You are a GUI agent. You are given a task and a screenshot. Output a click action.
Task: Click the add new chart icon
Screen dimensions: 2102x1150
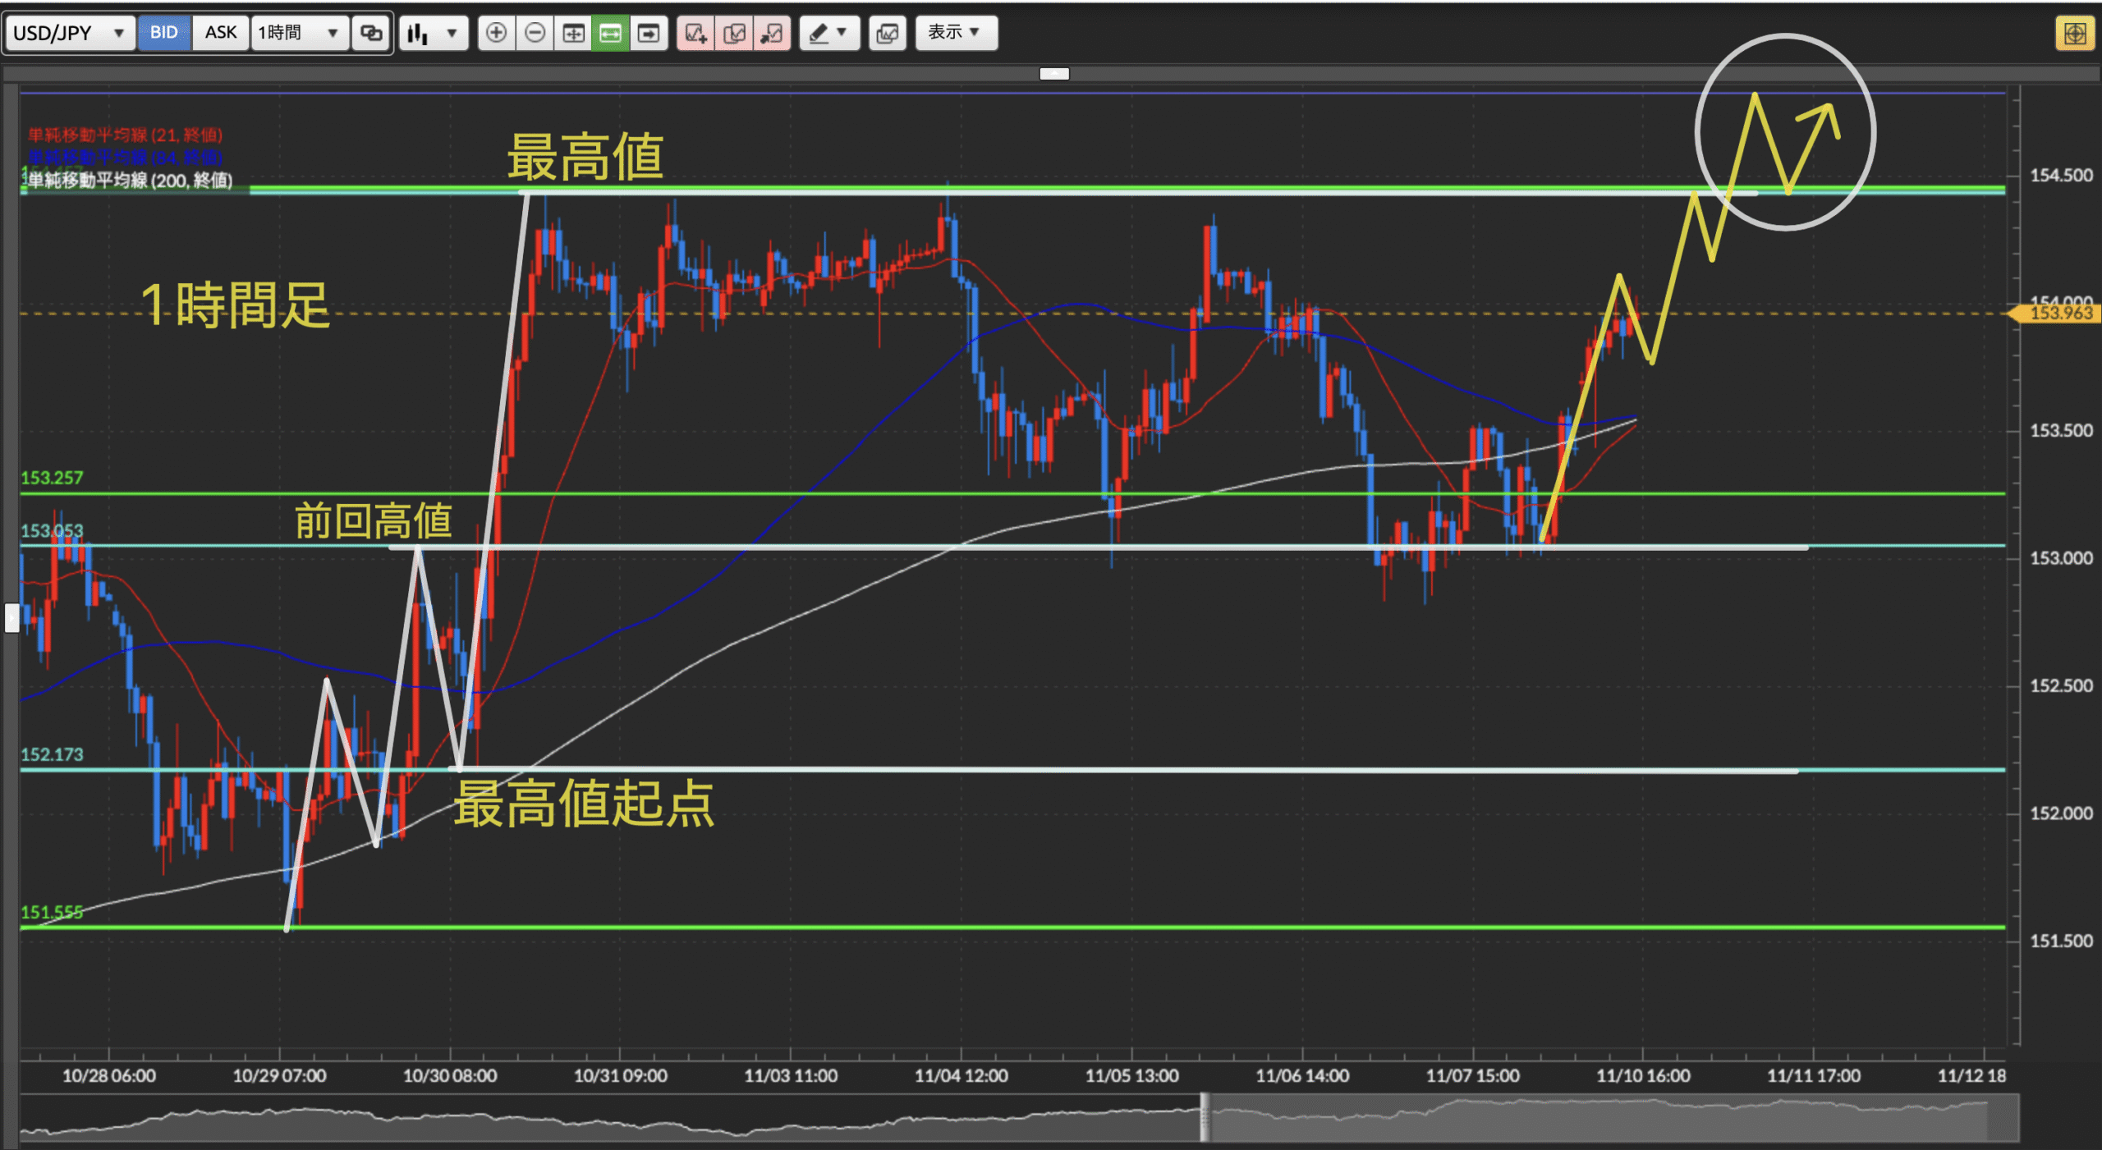695,33
